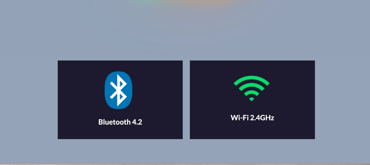This screenshot has height=165, width=370.
Task: Click the gap between the two dark cards
Action: click(x=186, y=100)
